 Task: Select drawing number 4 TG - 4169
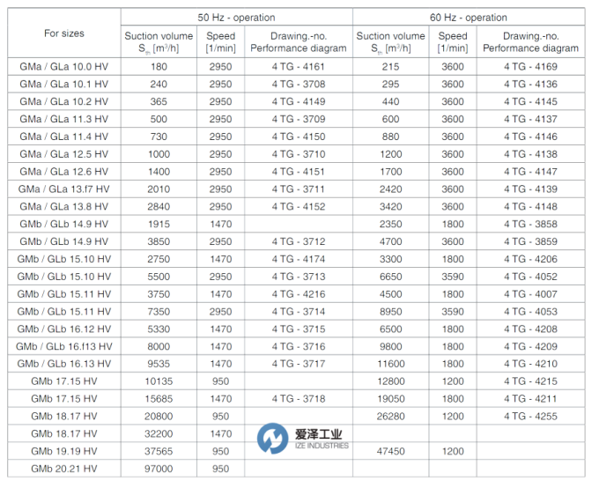coord(530,67)
